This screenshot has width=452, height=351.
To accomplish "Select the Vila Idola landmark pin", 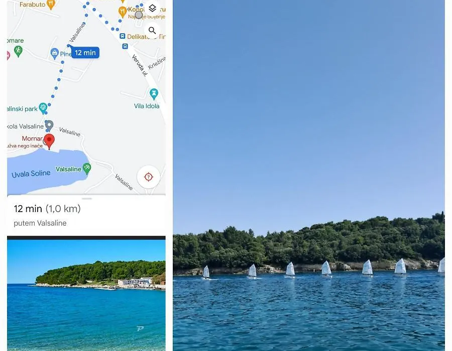I will 154,94.
